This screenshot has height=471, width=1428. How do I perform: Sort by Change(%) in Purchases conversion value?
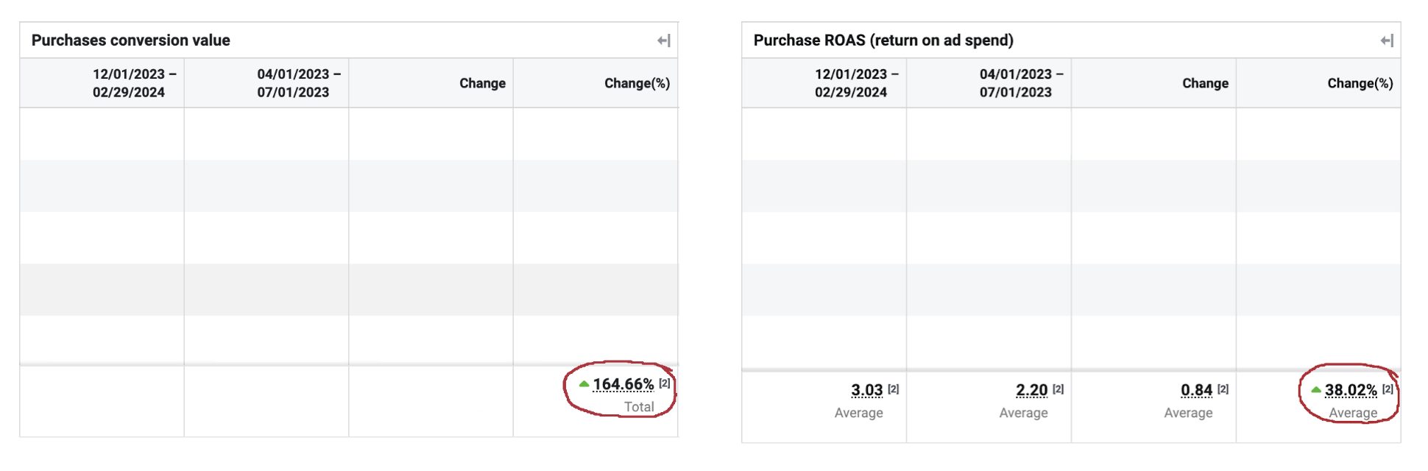coord(637,83)
